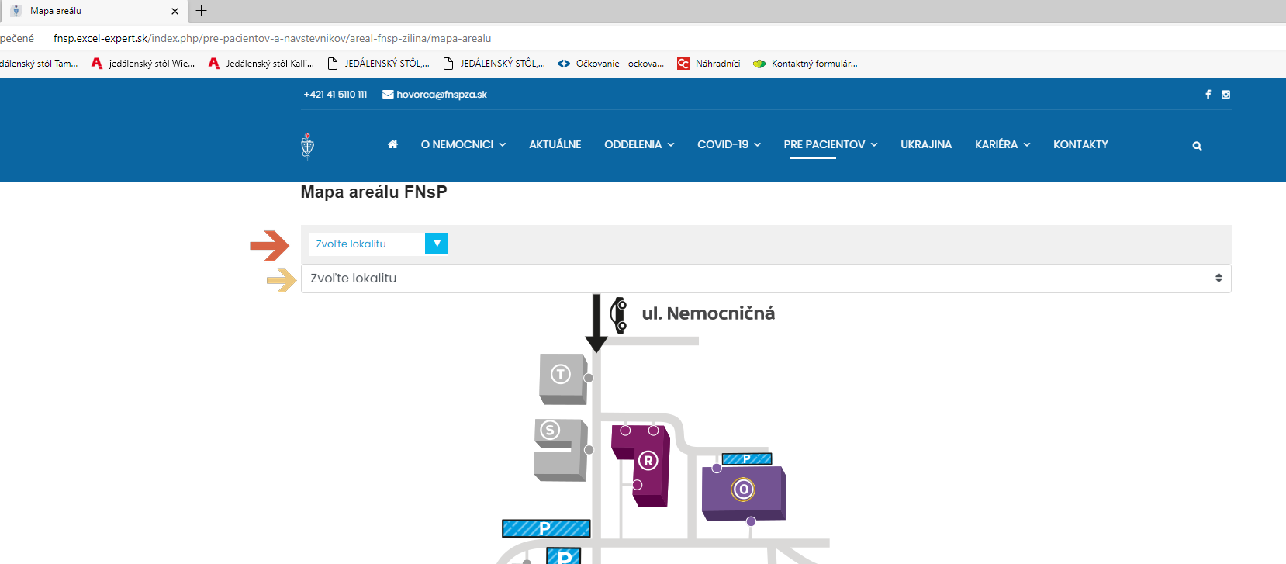Go to KONTAKTY page
The height and width of the screenshot is (564, 1286).
click(1080, 144)
